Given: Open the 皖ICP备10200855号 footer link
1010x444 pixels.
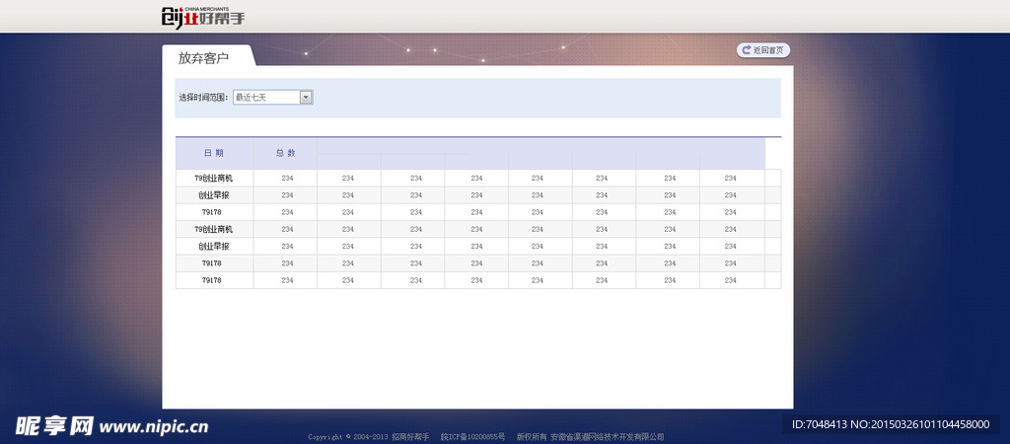Looking at the screenshot, I should pos(472,436).
